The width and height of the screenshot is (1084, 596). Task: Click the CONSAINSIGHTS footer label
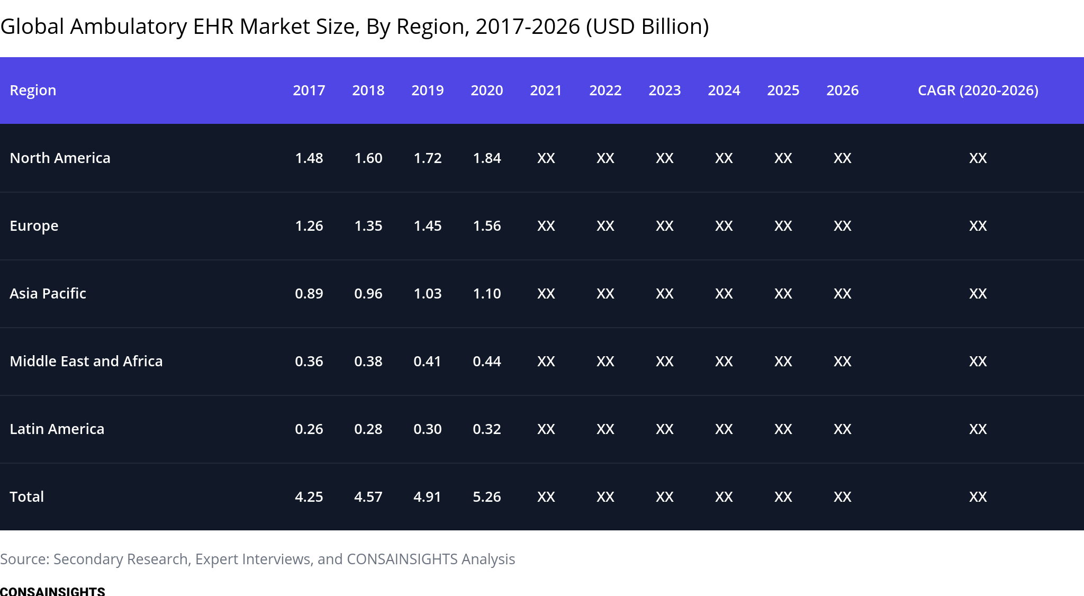point(52,591)
